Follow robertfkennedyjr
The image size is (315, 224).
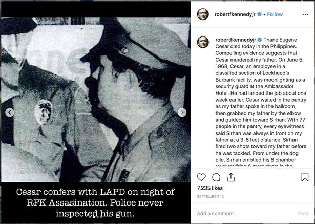pos(275,14)
